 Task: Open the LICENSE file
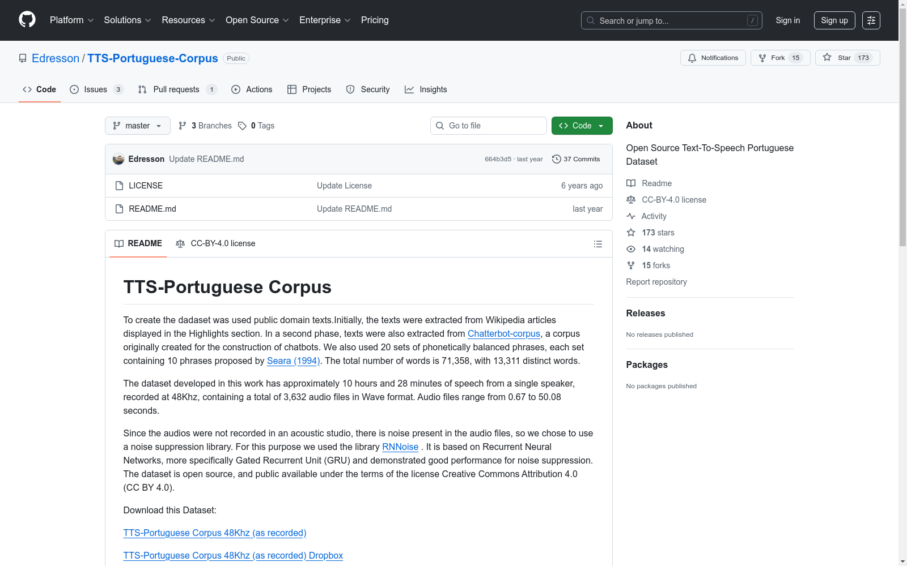tap(146, 186)
